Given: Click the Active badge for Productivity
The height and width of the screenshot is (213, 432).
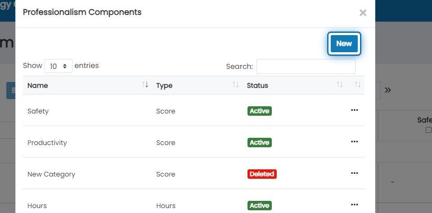Looking at the screenshot, I should [260, 142].
